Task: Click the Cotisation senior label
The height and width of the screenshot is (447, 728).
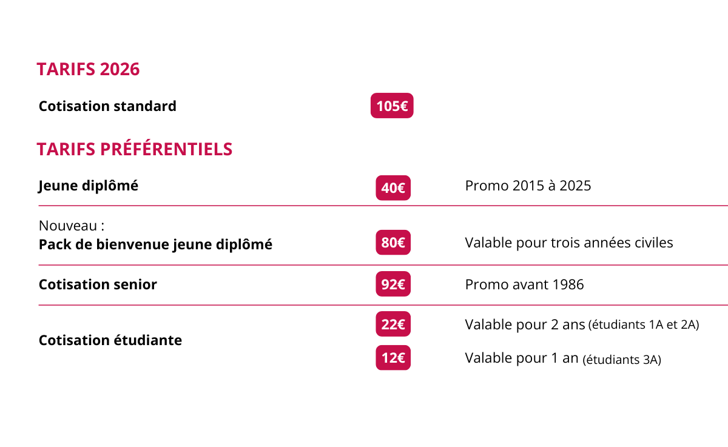Action: click(98, 284)
